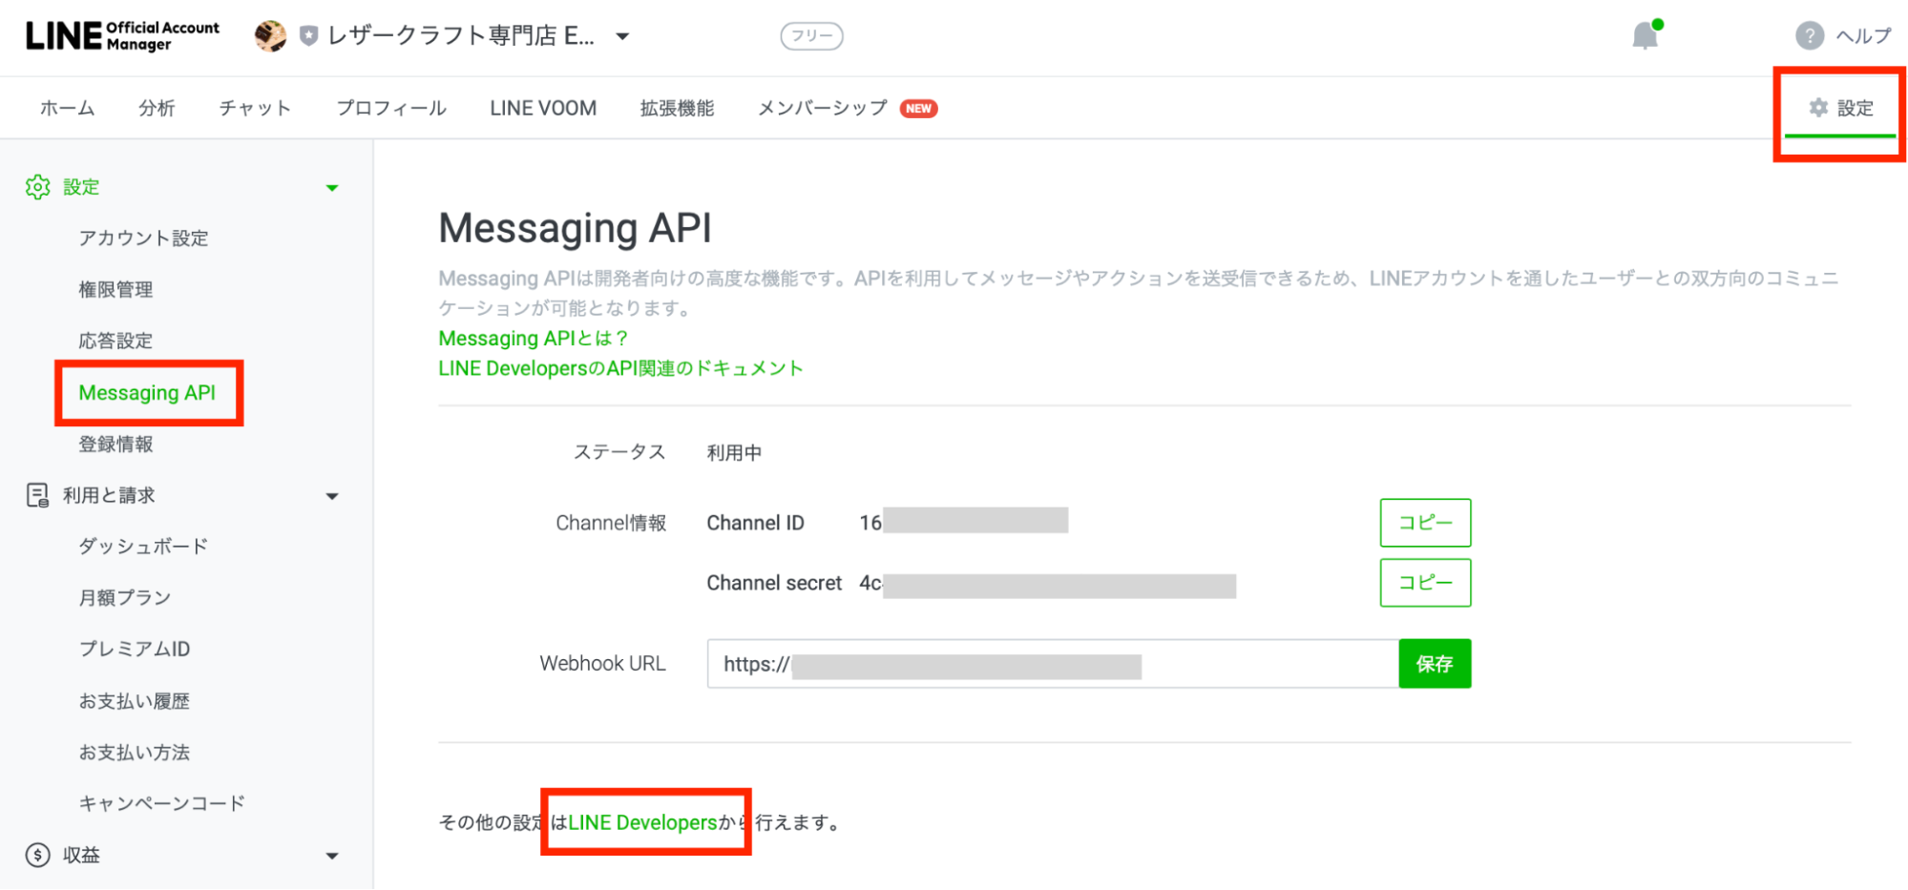Click the billing document icon beside 利用と請求

coord(38,495)
